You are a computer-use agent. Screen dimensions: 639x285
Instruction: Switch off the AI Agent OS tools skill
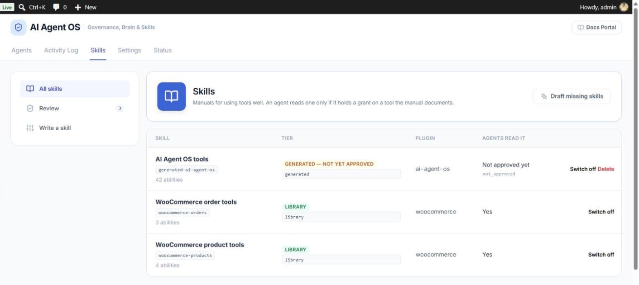click(583, 169)
